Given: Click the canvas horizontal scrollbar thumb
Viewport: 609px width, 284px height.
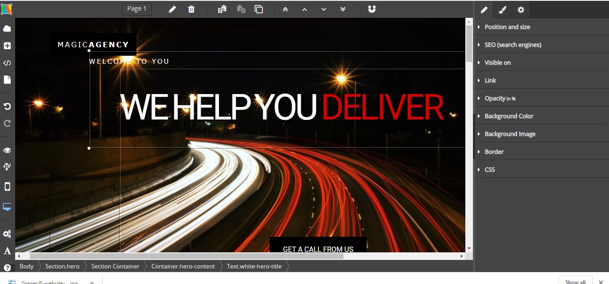Looking at the screenshot, I should pyautogui.click(x=186, y=256).
